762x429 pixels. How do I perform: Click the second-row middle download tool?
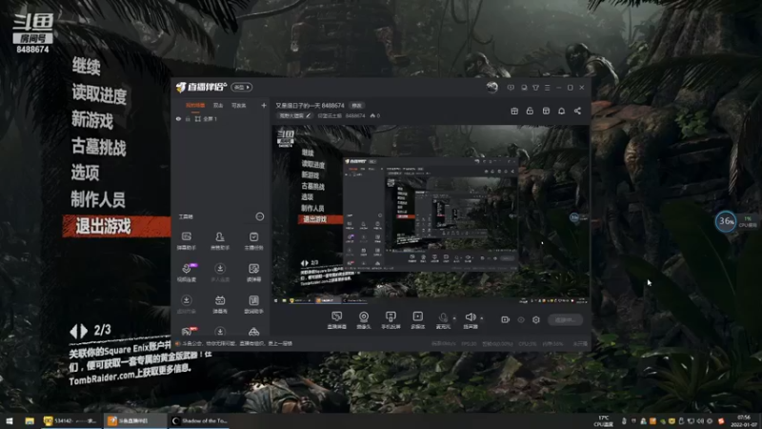(x=220, y=273)
